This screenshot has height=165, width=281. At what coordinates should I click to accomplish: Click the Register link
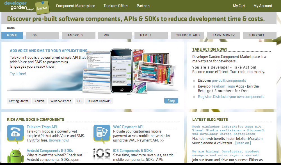click(x=205, y=97)
